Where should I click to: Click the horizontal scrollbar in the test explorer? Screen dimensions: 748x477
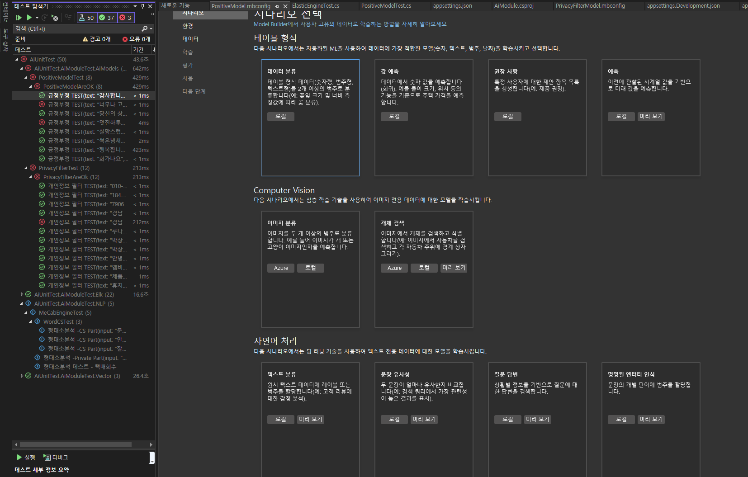[x=76, y=444]
